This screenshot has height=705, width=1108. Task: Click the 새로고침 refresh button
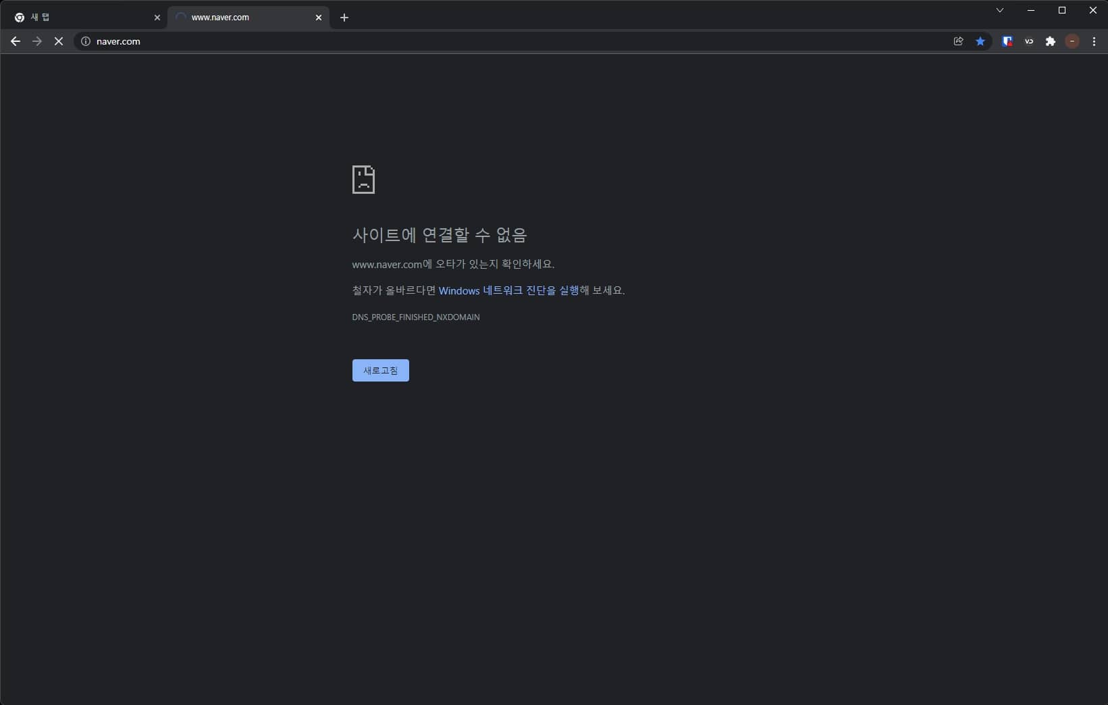coord(380,370)
